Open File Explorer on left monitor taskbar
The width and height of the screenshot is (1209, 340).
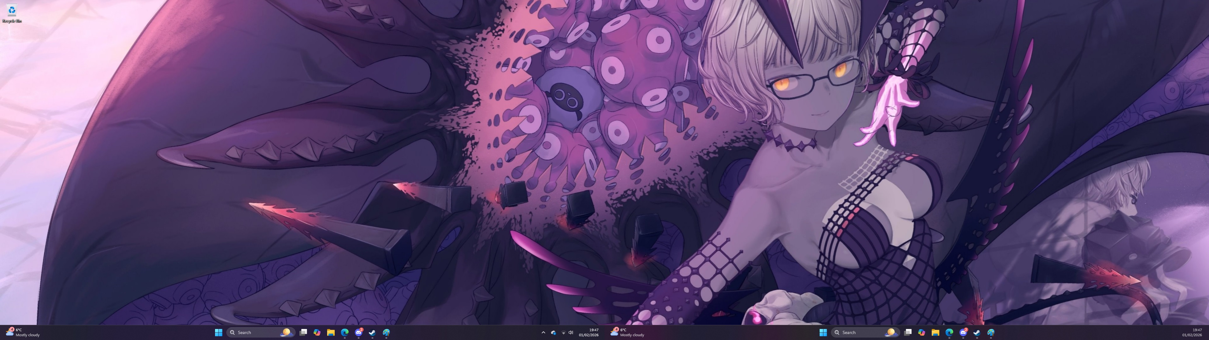[330, 332]
